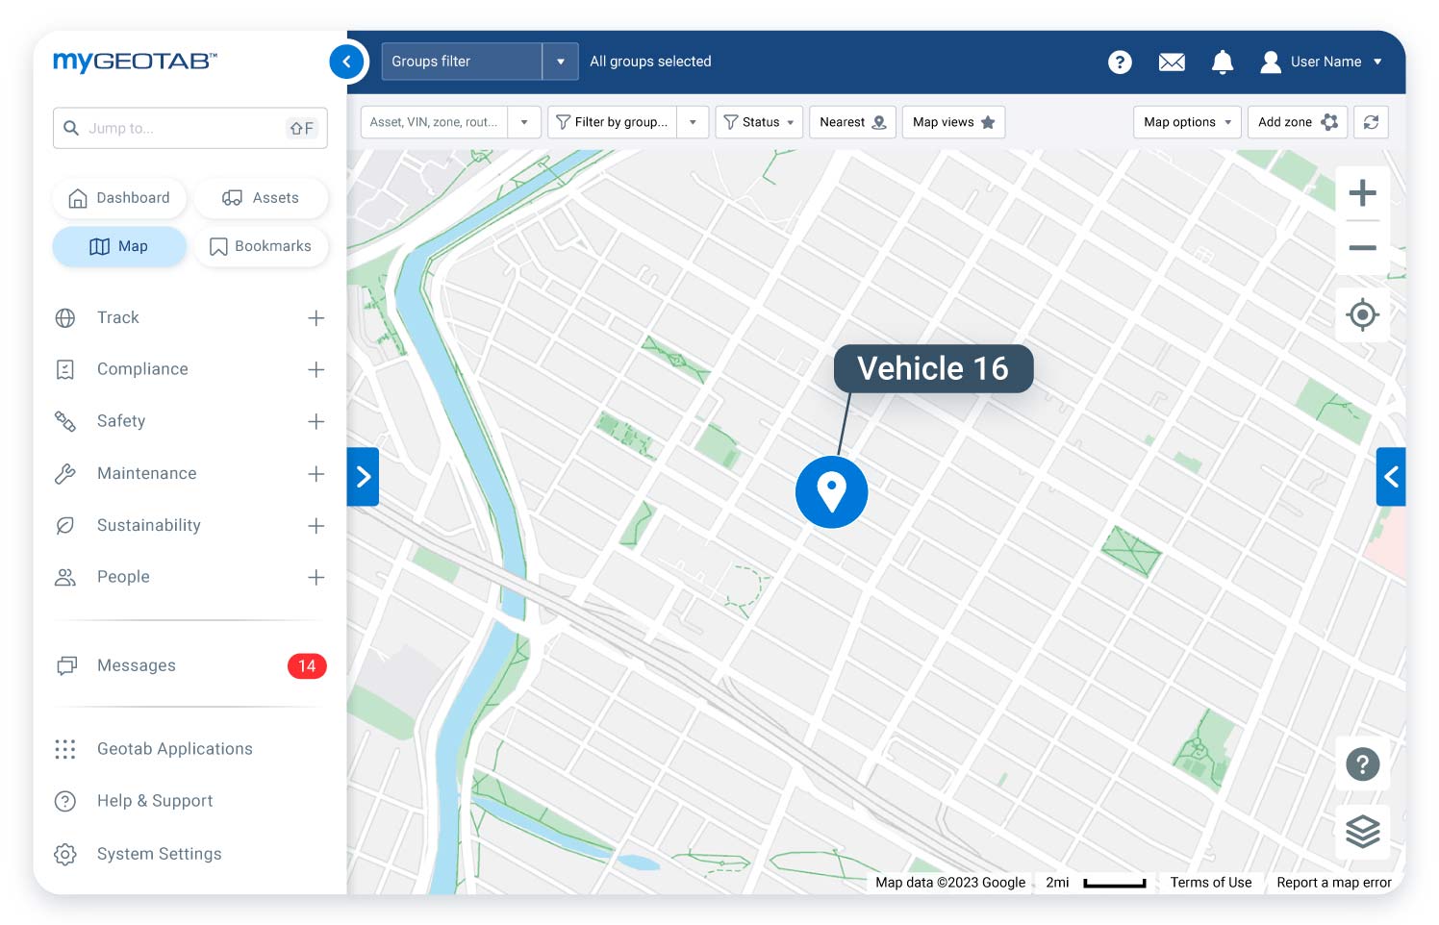Click the Sustainability leaf icon
The height and width of the screenshot is (925, 1439).
tap(65, 525)
